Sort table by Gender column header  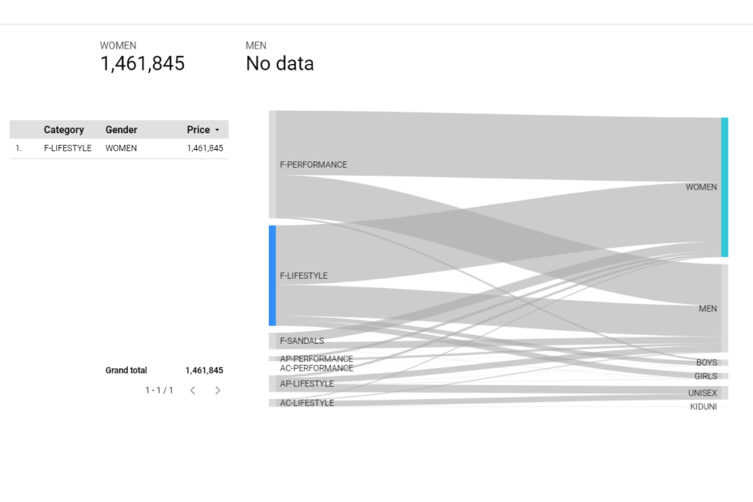pyautogui.click(x=121, y=129)
